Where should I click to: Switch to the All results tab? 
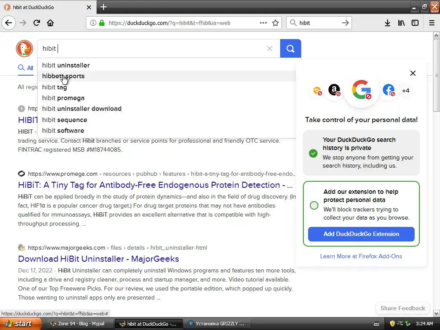point(25,67)
